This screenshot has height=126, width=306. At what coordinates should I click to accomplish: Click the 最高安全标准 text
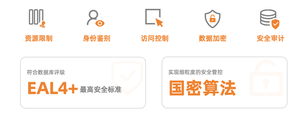coord(101,90)
